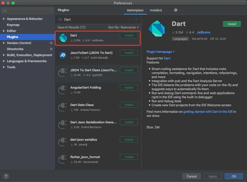Image resolution: width=247 pixels, height=182 pixels.
Task: Select the Marketplace tab
Action: tap(135, 10)
